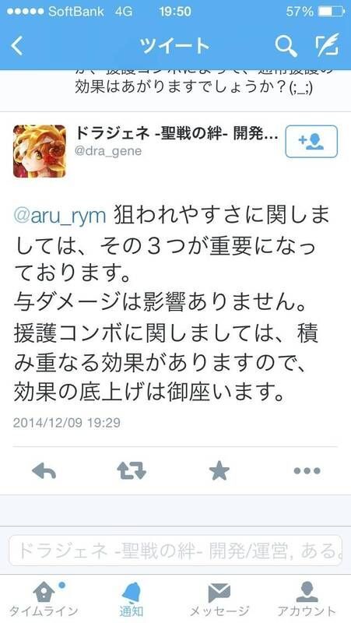
Task: Favorite the tweet with star icon
Action: pyautogui.click(x=219, y=471)
